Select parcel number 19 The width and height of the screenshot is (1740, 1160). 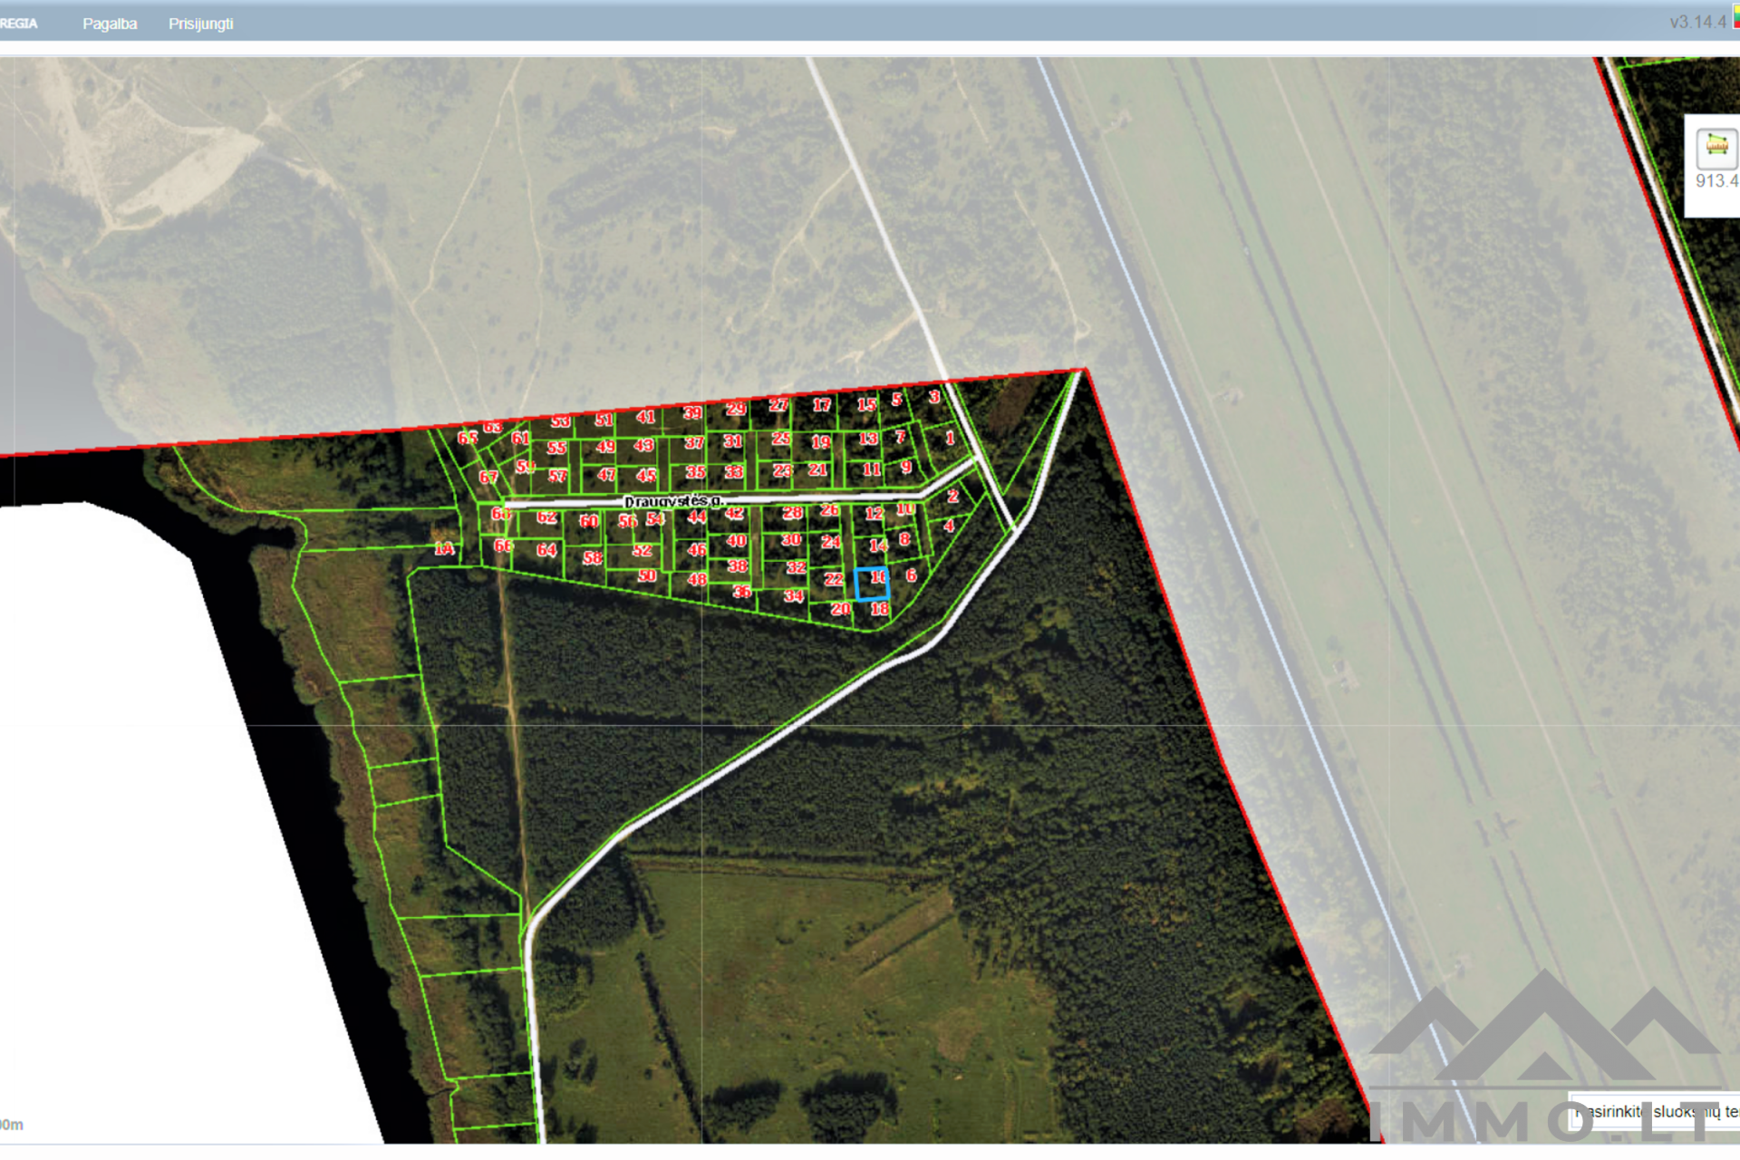(821, 442)
